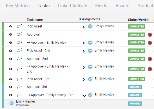Click the upload cloud icon for Pick Asset
Image resolution: width=154 pixels, height=109 pixels.
pyautogui.click(x=11, y=26)
